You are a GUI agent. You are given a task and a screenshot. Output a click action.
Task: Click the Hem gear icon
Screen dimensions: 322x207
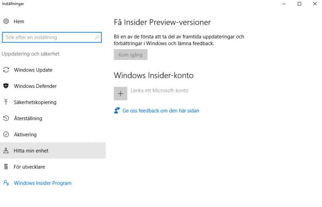[6, 21]
